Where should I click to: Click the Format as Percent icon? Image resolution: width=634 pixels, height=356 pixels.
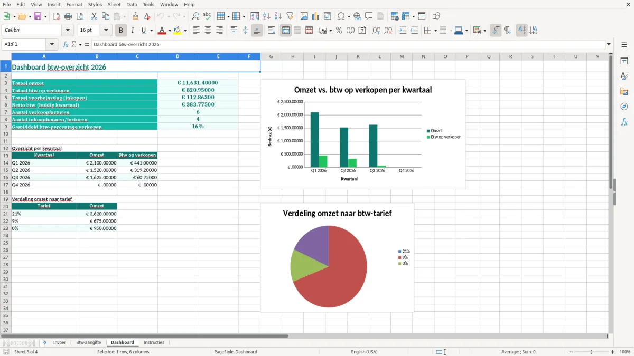tap(339, 31)
